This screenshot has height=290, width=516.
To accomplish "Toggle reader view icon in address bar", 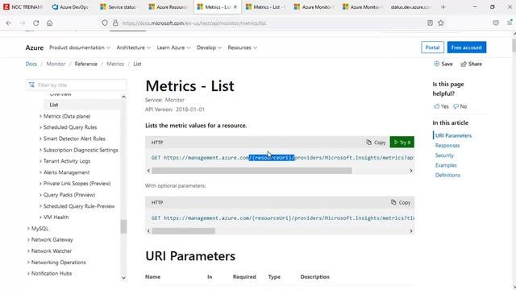I will pos(430,23).
